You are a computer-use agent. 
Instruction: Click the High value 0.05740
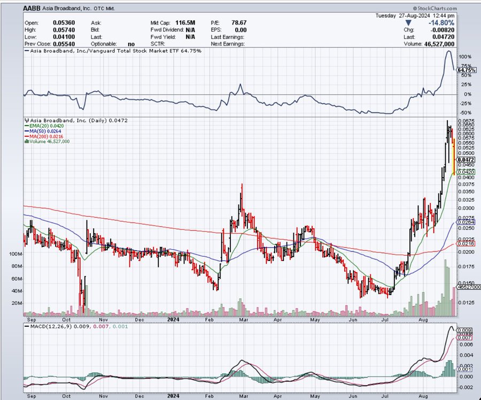(64, 30)
